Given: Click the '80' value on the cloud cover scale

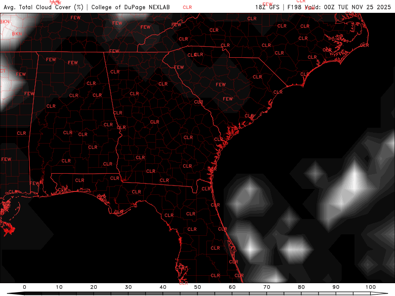Looking at the screenshot, I should 301,287.
